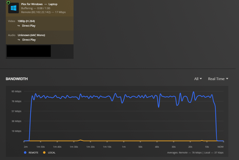This screenshot has width=239, height=160.
Task: Click the Direct Play arrow icon under Video
Action: [x=19, y=26]
